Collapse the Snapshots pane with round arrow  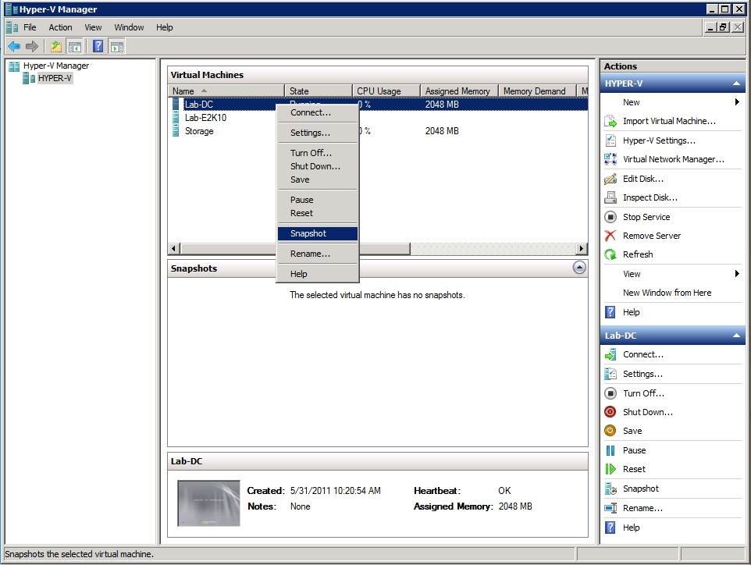pos(579,268)
